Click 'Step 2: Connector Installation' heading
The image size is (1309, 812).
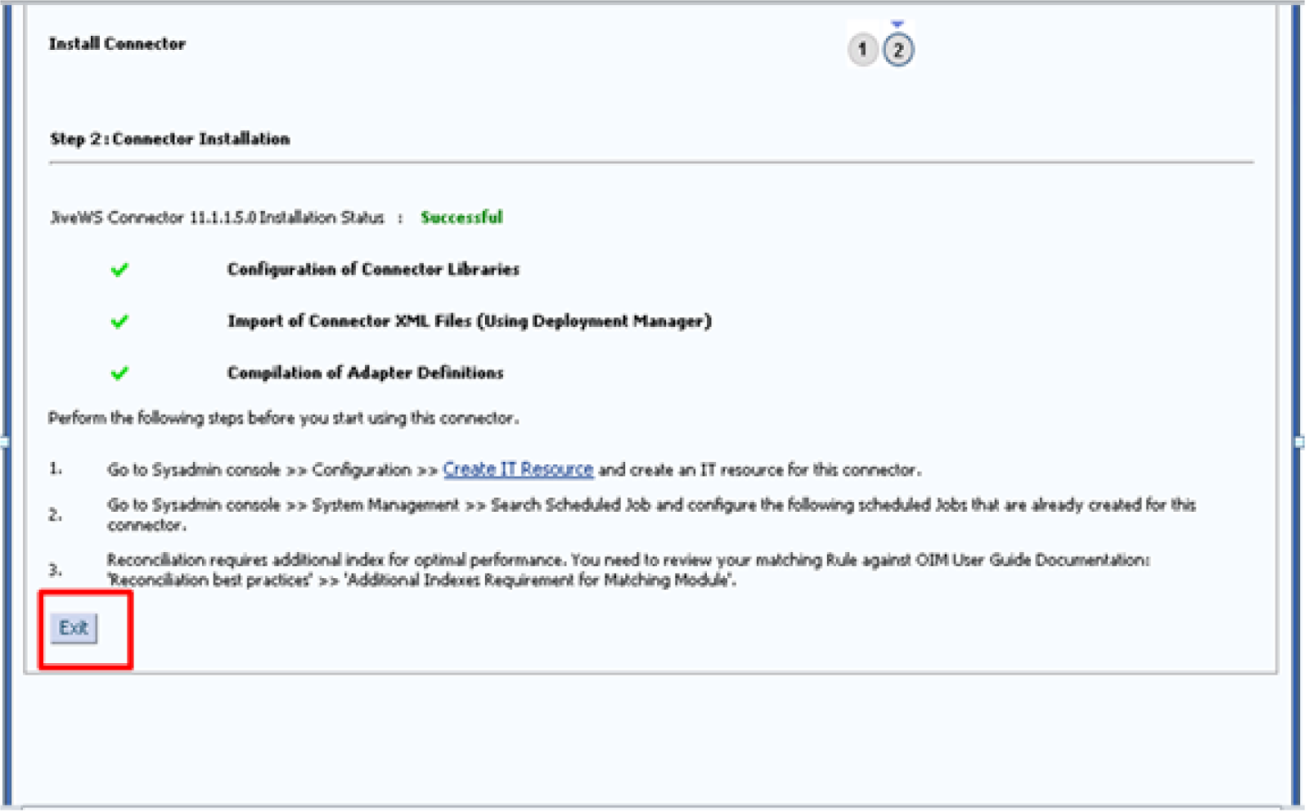point(170,139)
